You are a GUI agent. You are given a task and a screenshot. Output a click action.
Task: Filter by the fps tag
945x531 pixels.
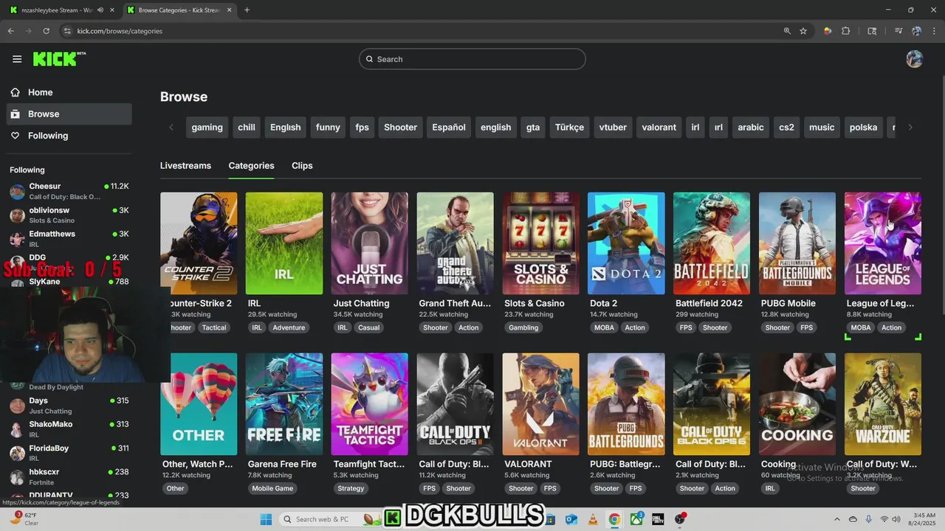pyautogui.click(x=362, y=127)
